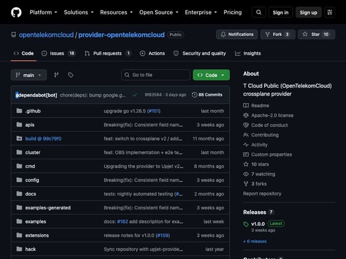Open the #159 release notes link
The height and width of the screenshot is (259, 346).
point(163,235)
